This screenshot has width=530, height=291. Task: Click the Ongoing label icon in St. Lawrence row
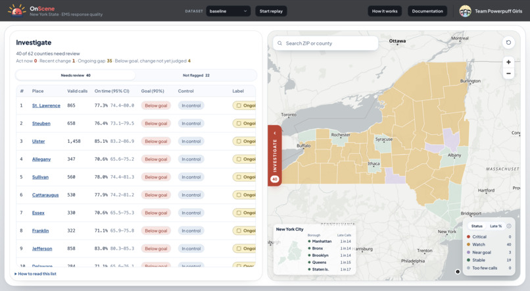tap(239, 105)
